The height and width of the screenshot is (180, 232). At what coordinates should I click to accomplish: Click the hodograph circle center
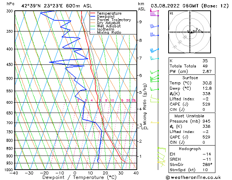pyautogui.click(x=190, y=32)
